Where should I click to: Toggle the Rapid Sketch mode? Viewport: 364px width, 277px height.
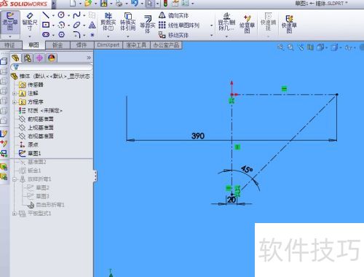click(289, 24)
